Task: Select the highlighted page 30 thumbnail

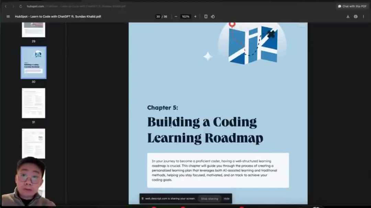Action: (33, 63)
